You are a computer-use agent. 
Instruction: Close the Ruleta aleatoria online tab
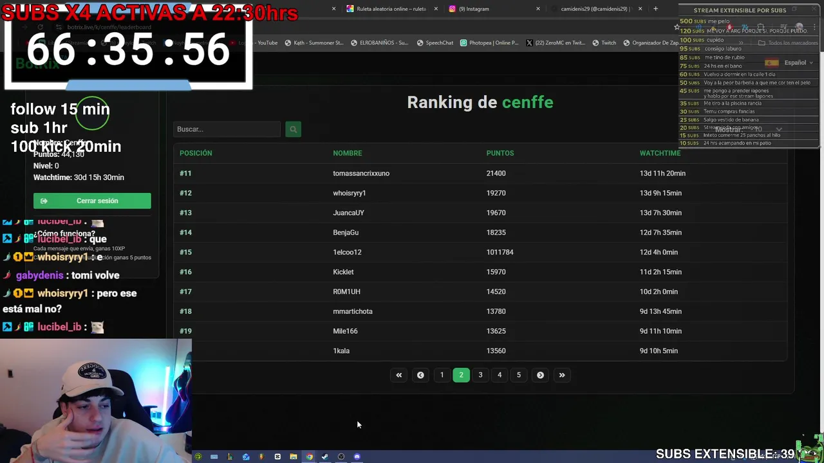[x=436, y=9]
